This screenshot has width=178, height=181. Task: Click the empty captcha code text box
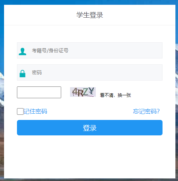39,92
